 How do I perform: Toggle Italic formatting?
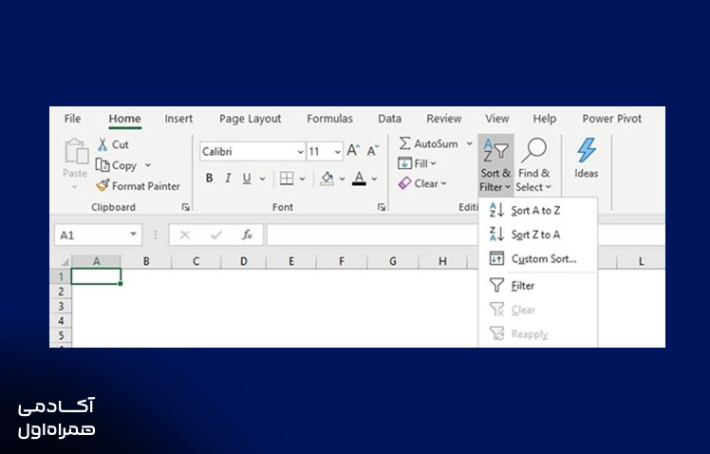click(x=228, y=178)
